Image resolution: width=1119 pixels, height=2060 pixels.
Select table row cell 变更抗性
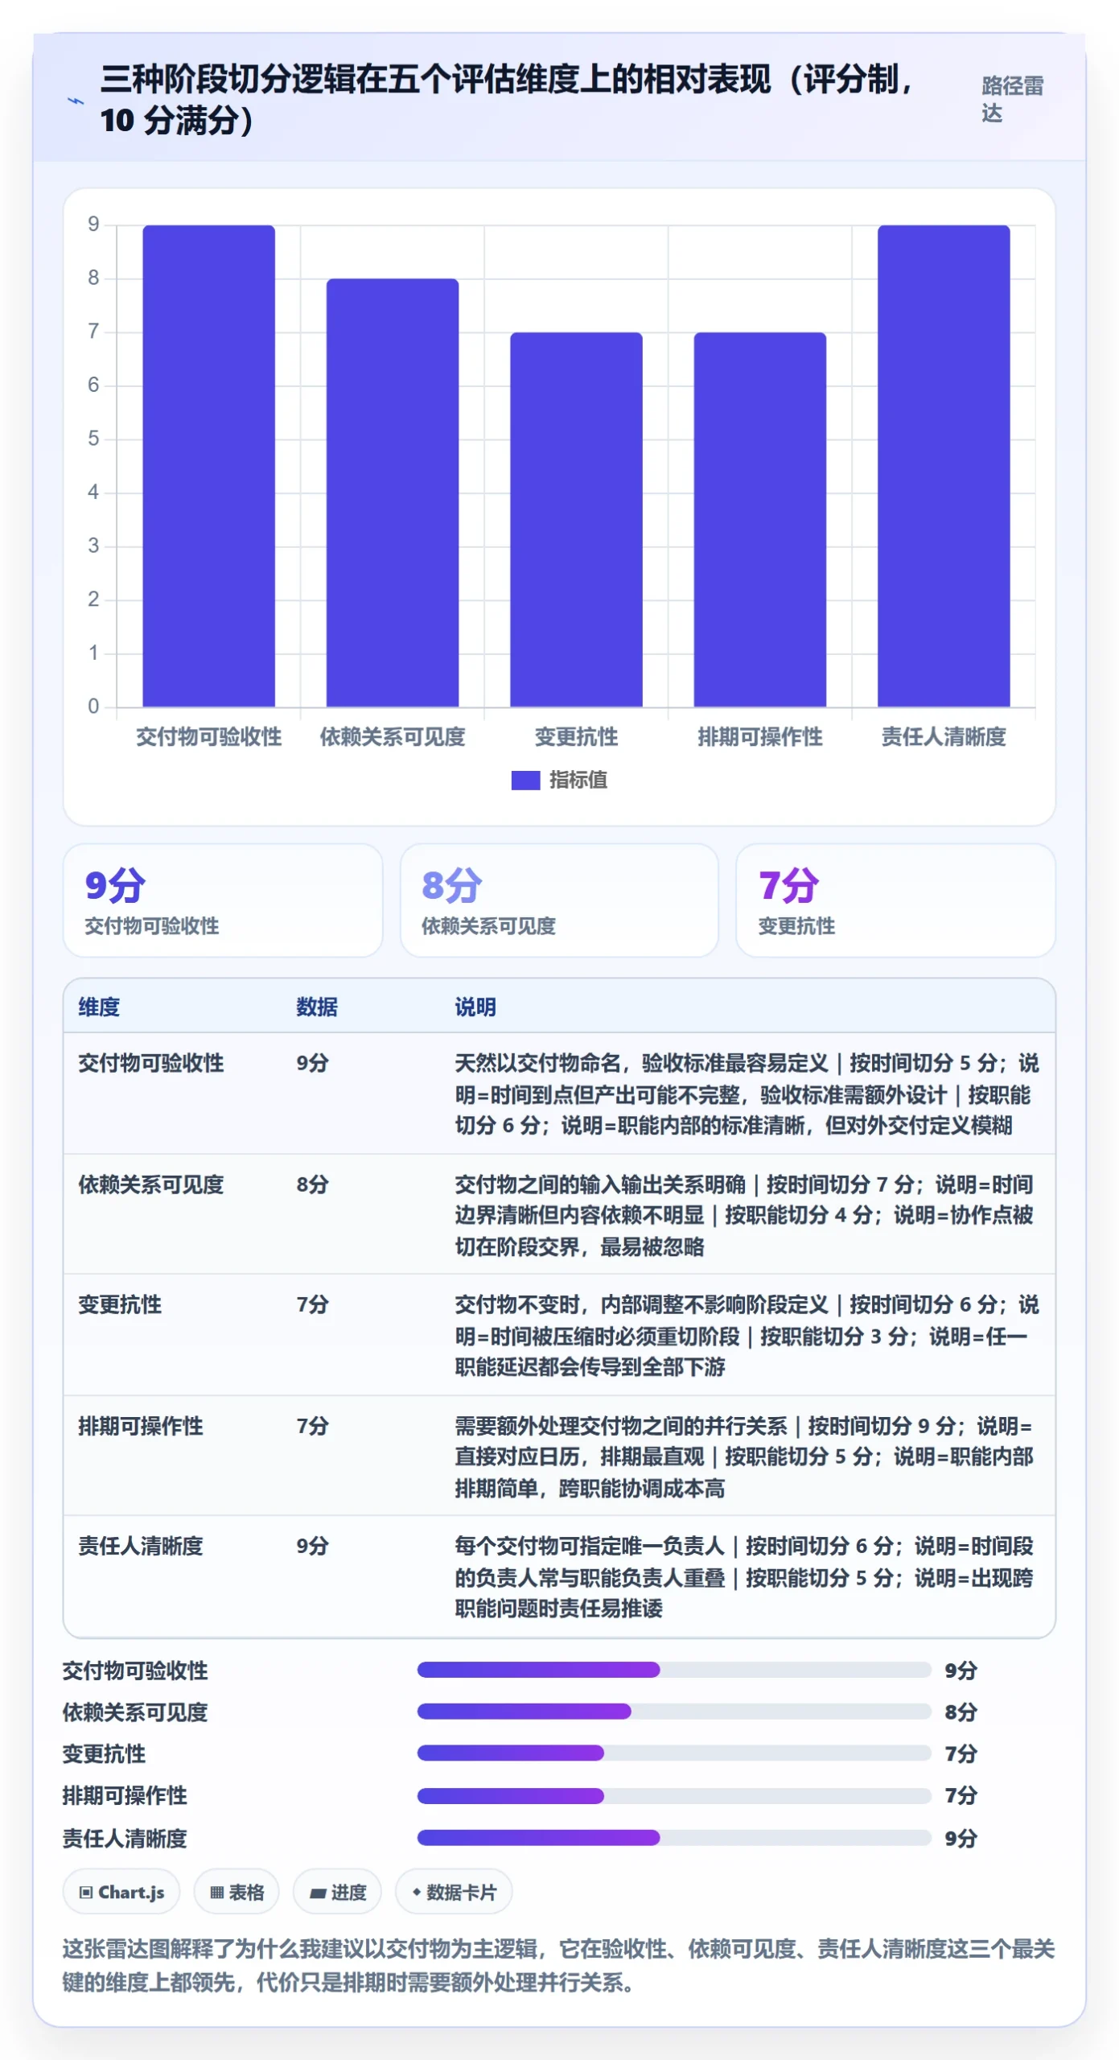point(120,1304)
